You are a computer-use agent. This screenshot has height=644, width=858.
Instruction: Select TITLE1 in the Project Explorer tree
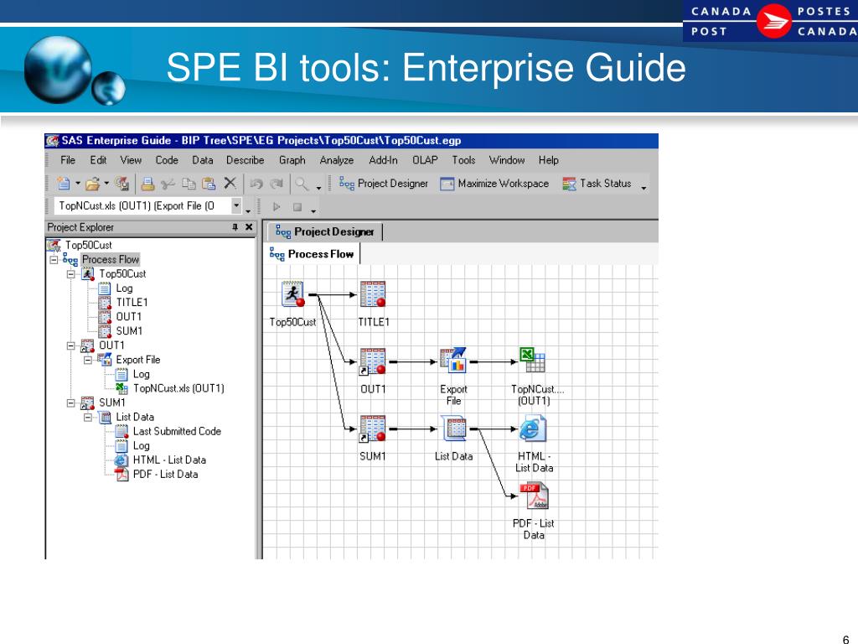coord(132,302)
